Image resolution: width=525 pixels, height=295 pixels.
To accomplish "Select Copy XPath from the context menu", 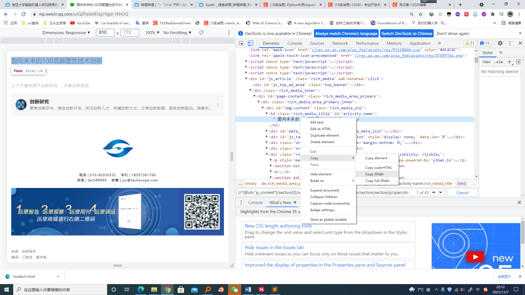I will (x=374, y=174).
